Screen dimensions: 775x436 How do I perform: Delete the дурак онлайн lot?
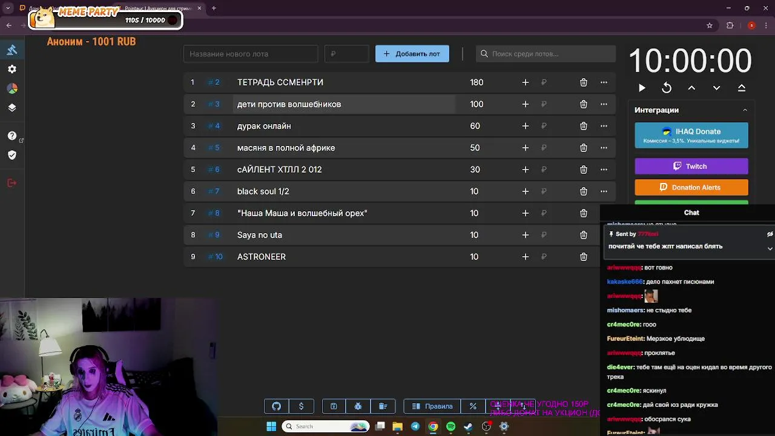click(584, 126)
